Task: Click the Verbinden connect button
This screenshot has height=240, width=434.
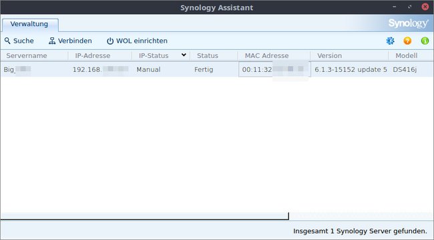Action: (x=70, y=41)
